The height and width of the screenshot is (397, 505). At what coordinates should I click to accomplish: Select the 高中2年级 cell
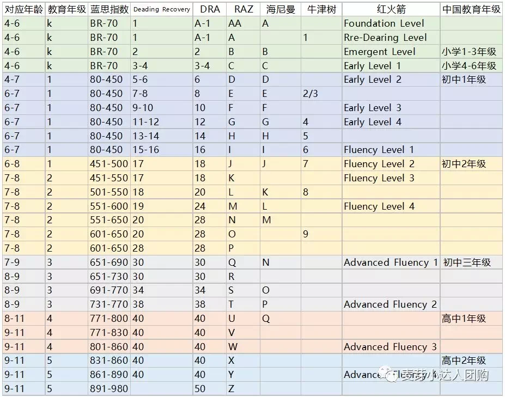(471, 361)
